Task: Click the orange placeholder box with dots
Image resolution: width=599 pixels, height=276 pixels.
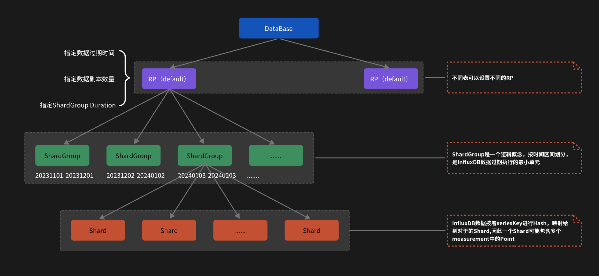Action: pyautogui.click(x=240, y=230)
